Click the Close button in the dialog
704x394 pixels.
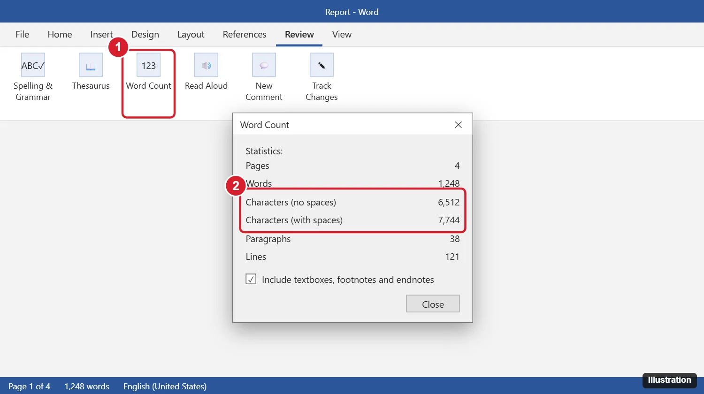433,304
